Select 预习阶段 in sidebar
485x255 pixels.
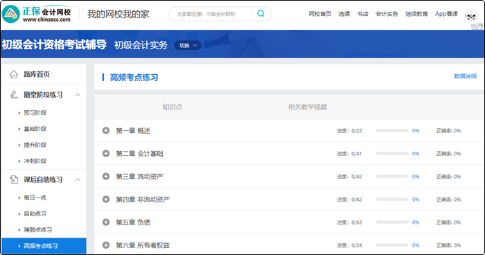coord(35,113)
